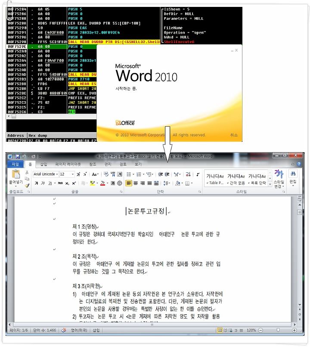Click the Zoom In plus button
Image resolution: width=310 pixels, height=347 pixels.
(x=294, y=330)
